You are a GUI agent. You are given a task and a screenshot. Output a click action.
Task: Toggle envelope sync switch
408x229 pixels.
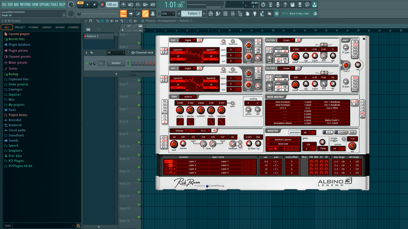[x=232, y=103]
